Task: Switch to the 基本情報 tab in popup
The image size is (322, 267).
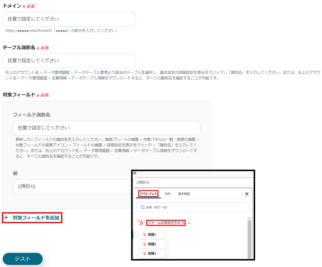Action: pyautogui.click(x=184, y=194)
